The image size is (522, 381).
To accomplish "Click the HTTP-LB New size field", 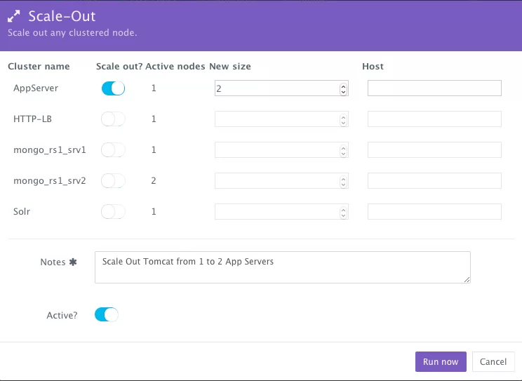I will [x=281, y=119].
